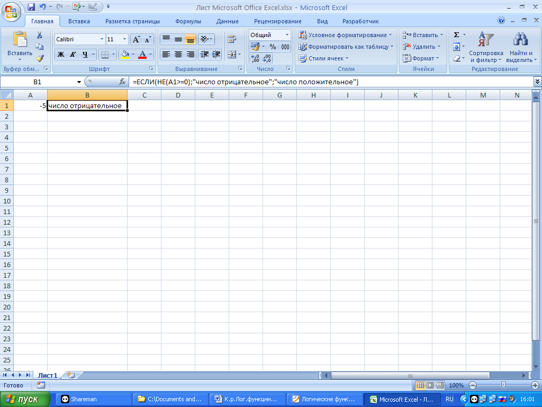Click the Paste clipboard icon

click(x=20, y=39)
